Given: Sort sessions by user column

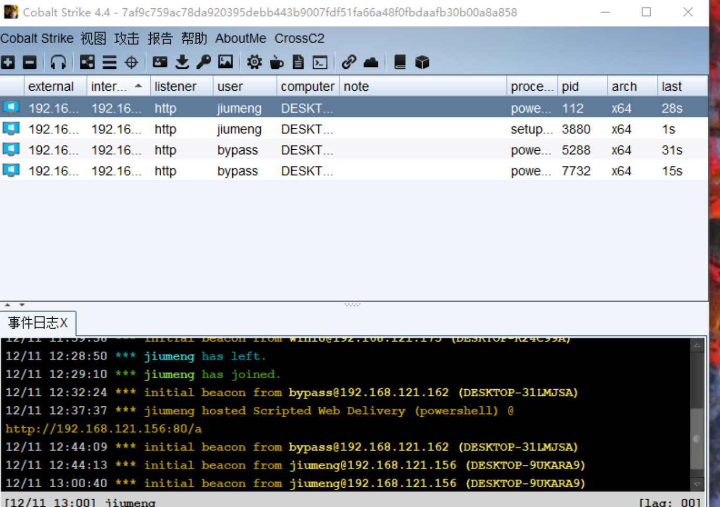Looking at the screenshot, I should 245,86.
